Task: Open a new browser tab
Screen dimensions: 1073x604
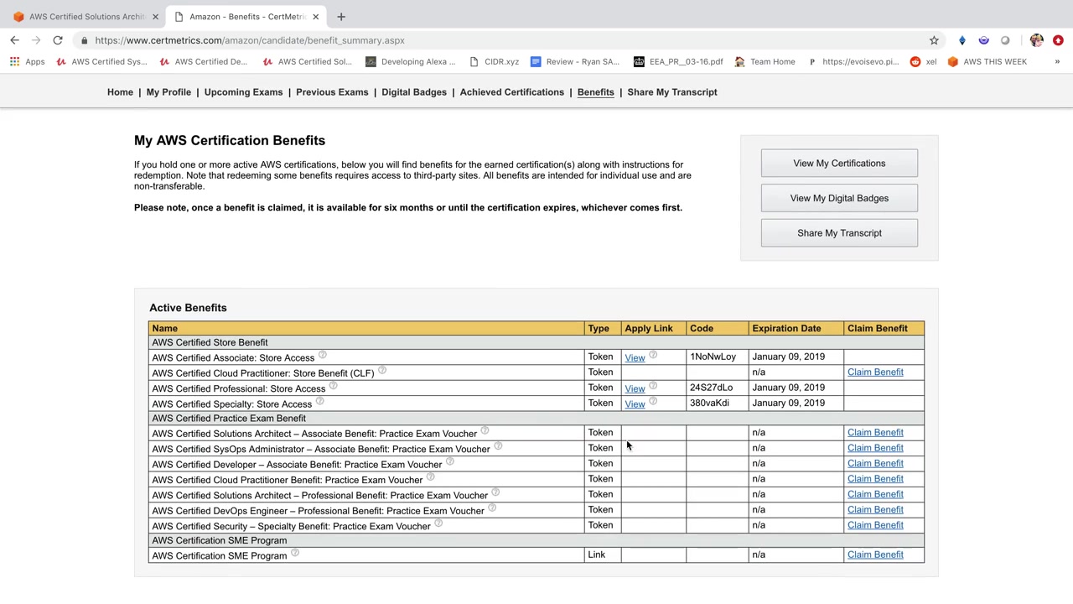Action: coord(341,17)
